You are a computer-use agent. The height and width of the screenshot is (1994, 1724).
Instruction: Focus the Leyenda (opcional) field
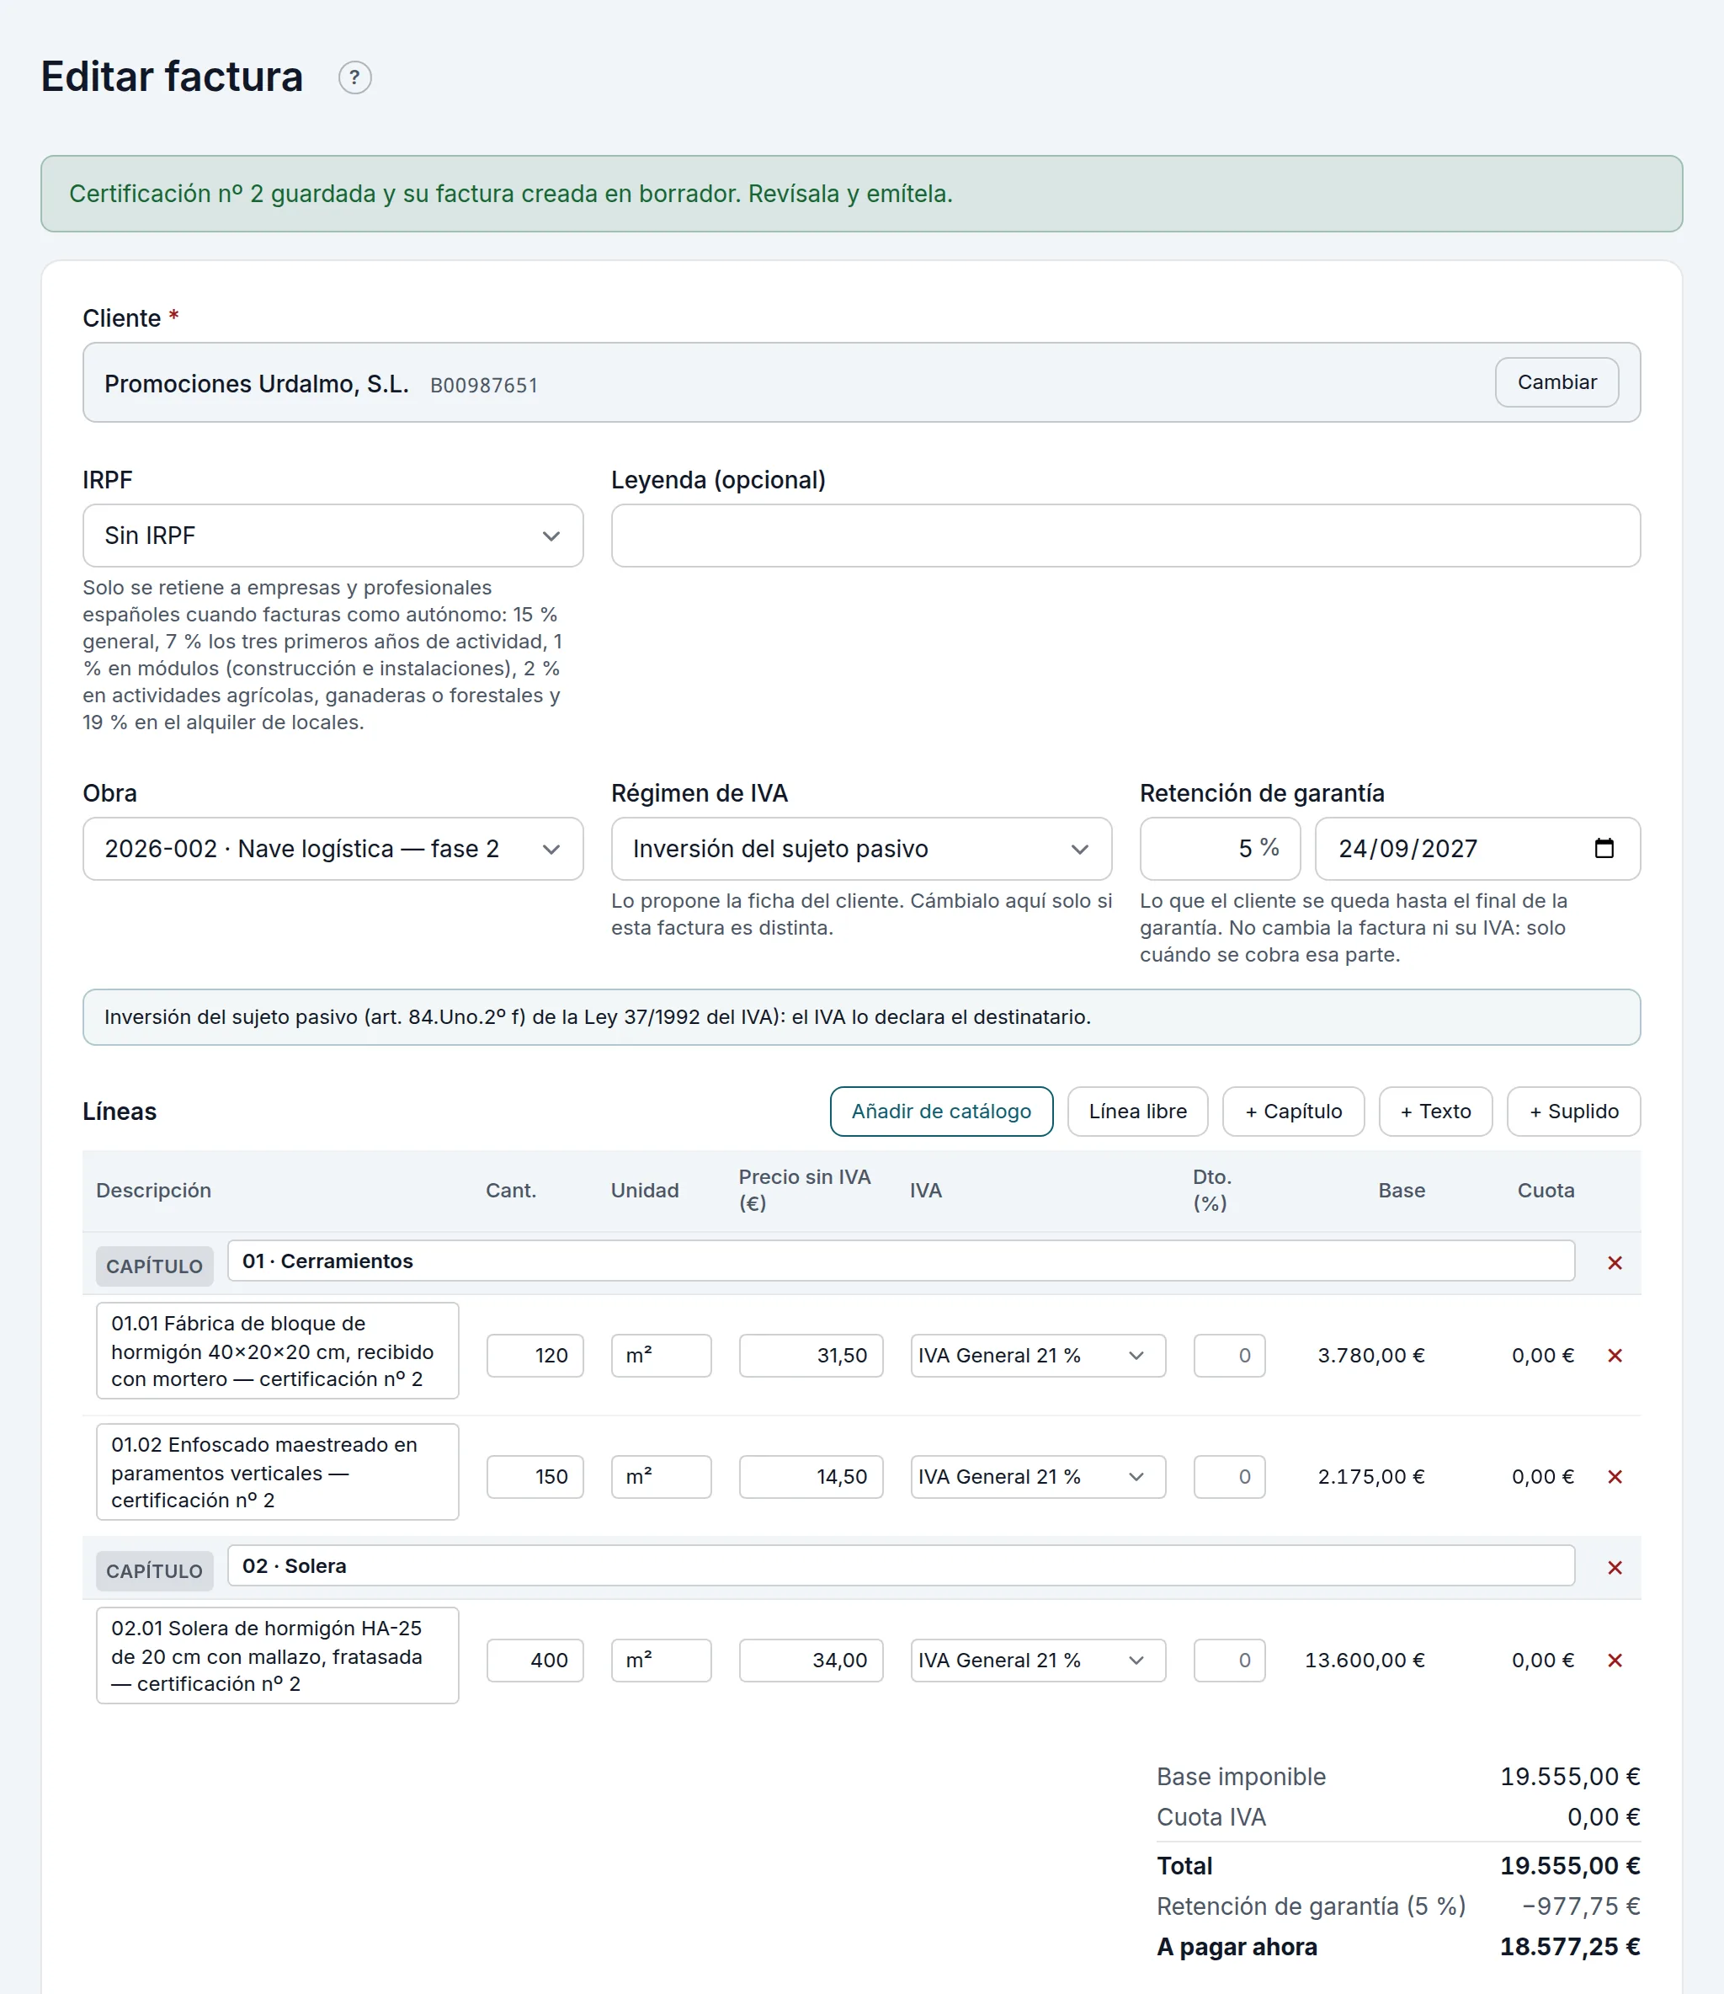point(1125,535)
